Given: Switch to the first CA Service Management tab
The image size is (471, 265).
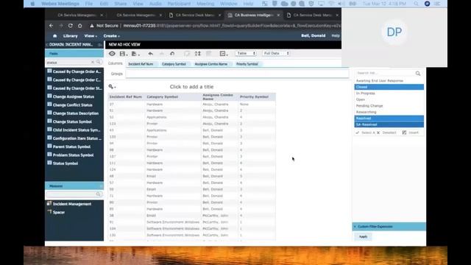Looking at the screenshot, I should click(x=77, y=15).
